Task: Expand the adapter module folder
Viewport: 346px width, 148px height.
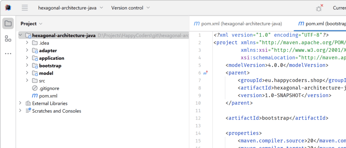Action: 27,50
